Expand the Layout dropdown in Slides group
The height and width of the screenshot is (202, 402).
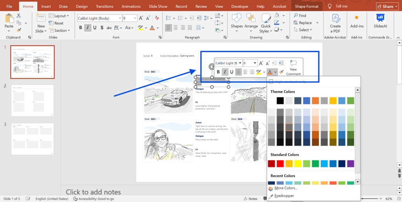[x=68, y=16]
